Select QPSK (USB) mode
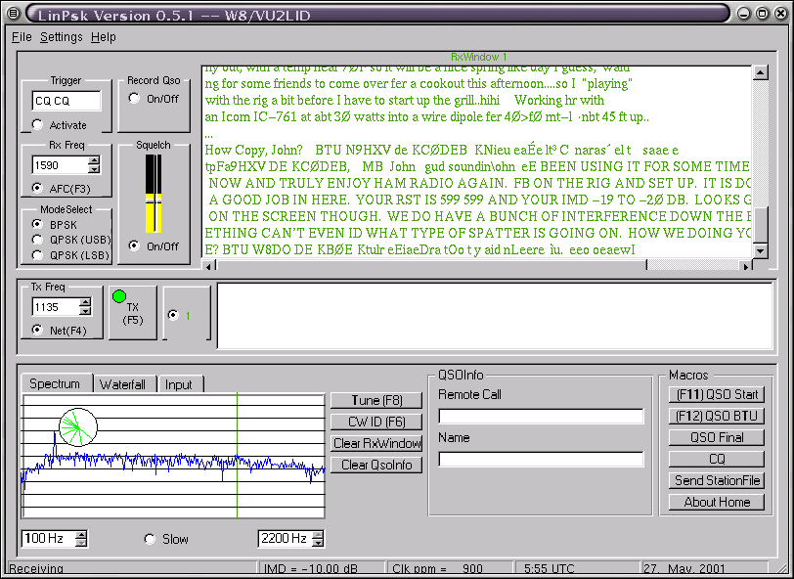This screenshot has width=794, height=579. [38, 240]
